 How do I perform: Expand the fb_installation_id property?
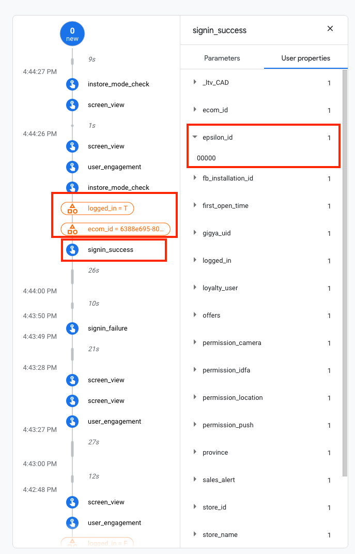195,178
